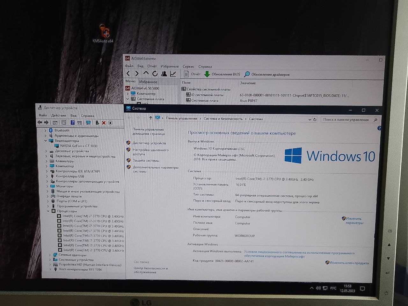Open Настройка удаленного доступа link

pos(150,152)
